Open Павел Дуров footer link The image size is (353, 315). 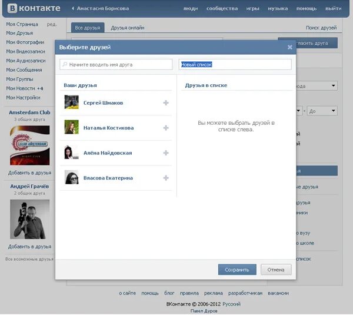(x=204, y=311)
